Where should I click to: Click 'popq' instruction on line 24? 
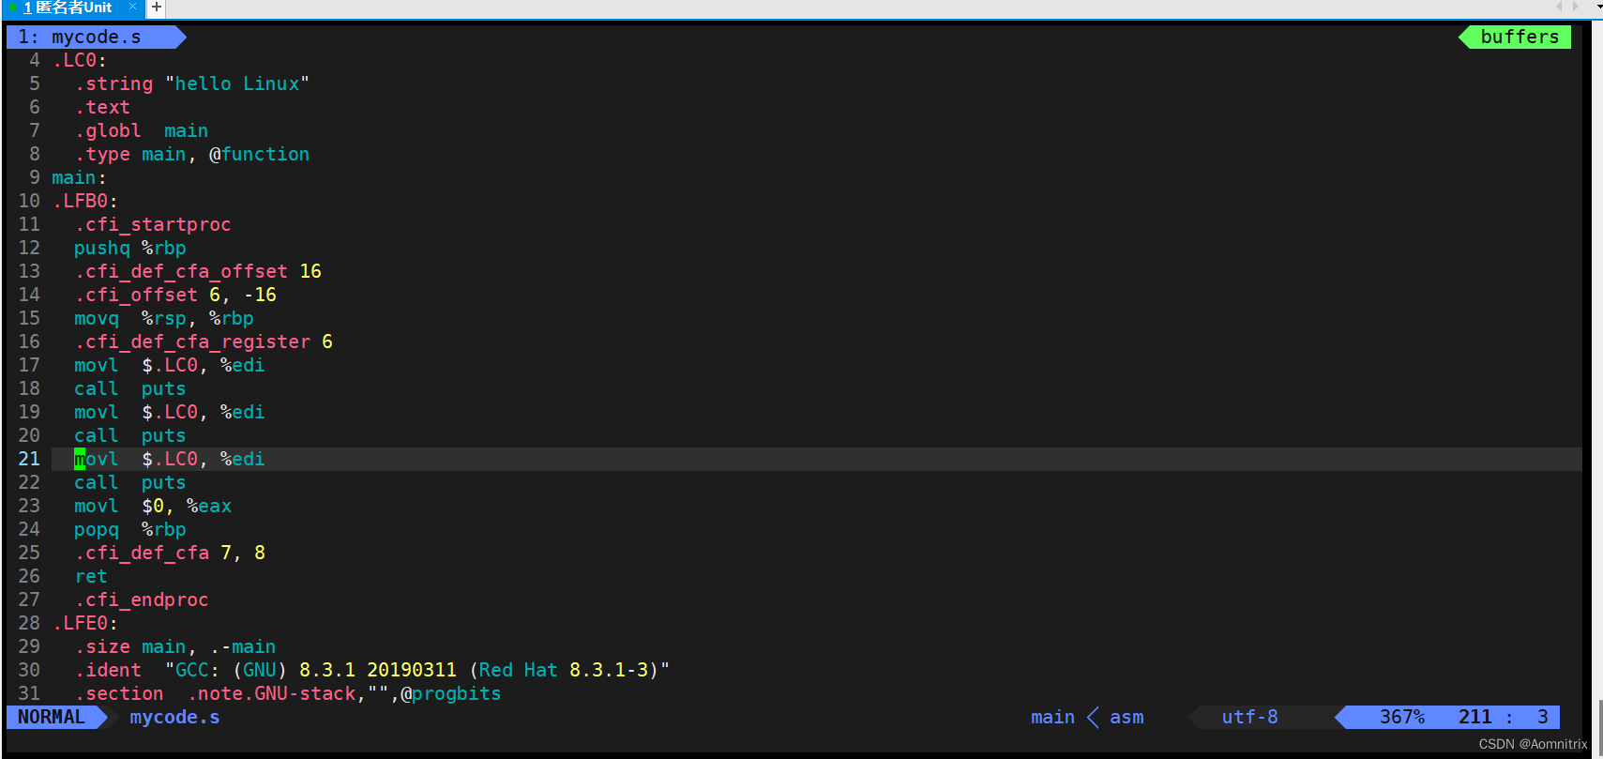click(x=97, y=529)
